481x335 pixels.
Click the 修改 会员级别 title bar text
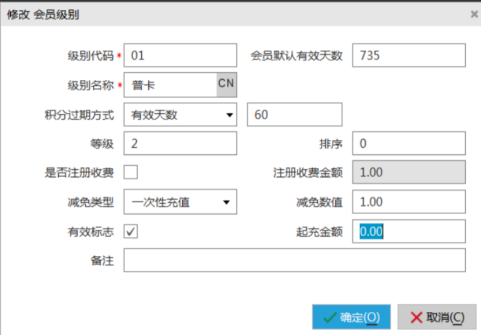pyautogui.click(x=43, y=15)
